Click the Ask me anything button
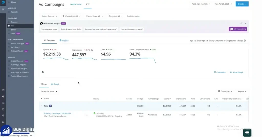This screenshot has height=137, width=262. click(x=238, y=29)
